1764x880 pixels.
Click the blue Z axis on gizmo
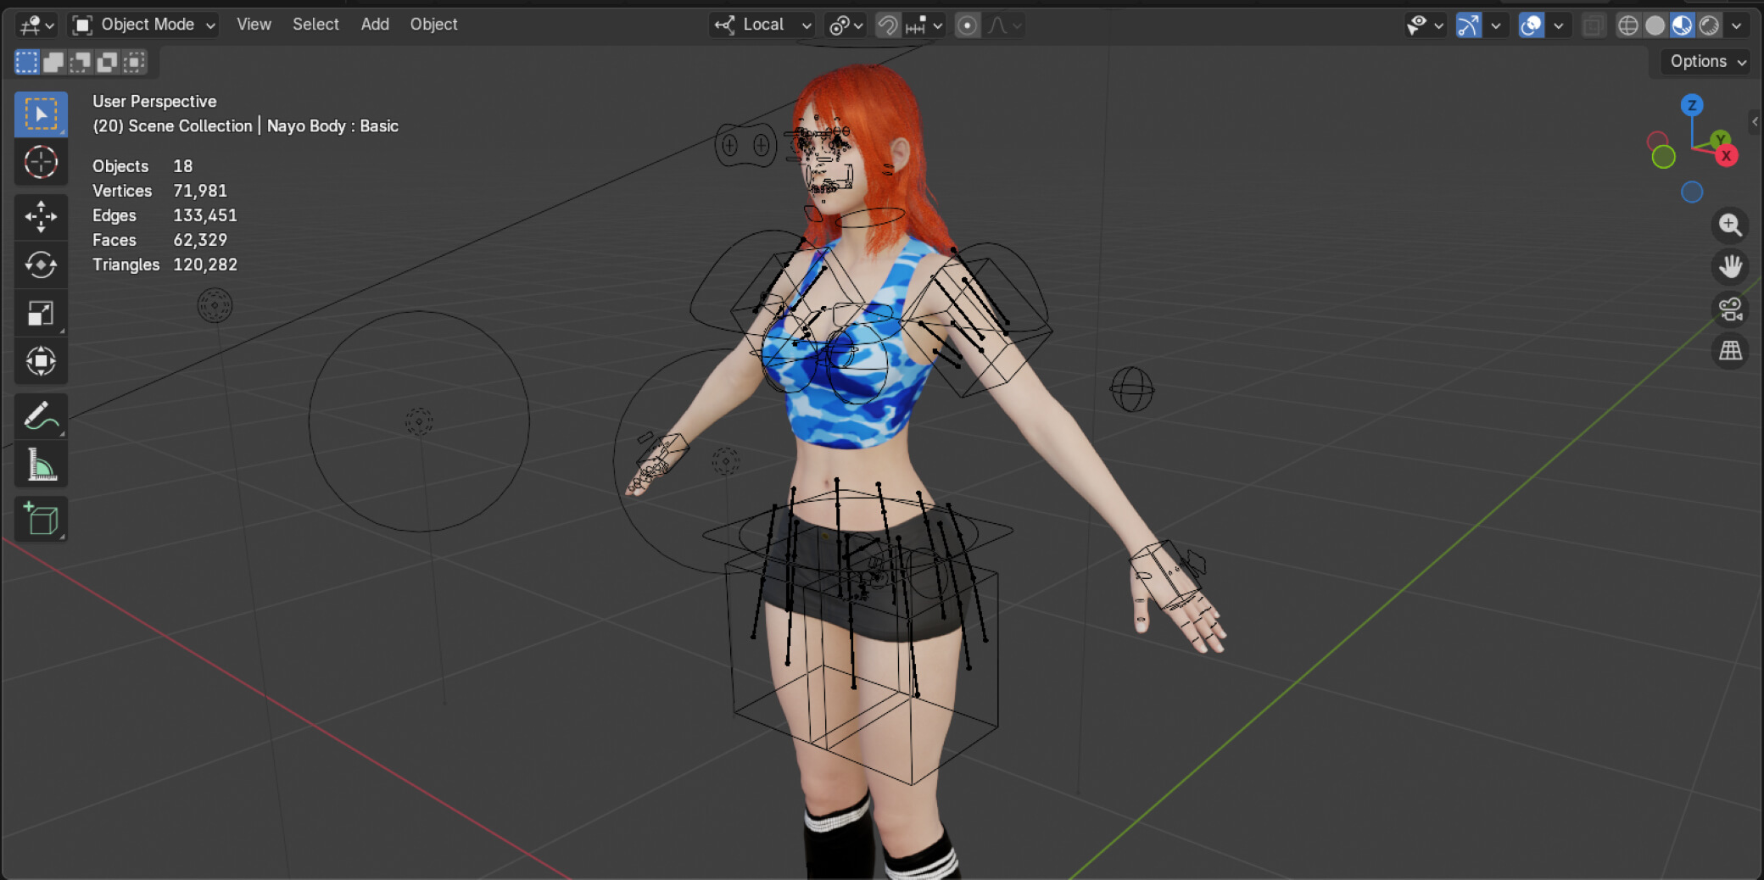pyautogui.click(x=1692, y=105)
